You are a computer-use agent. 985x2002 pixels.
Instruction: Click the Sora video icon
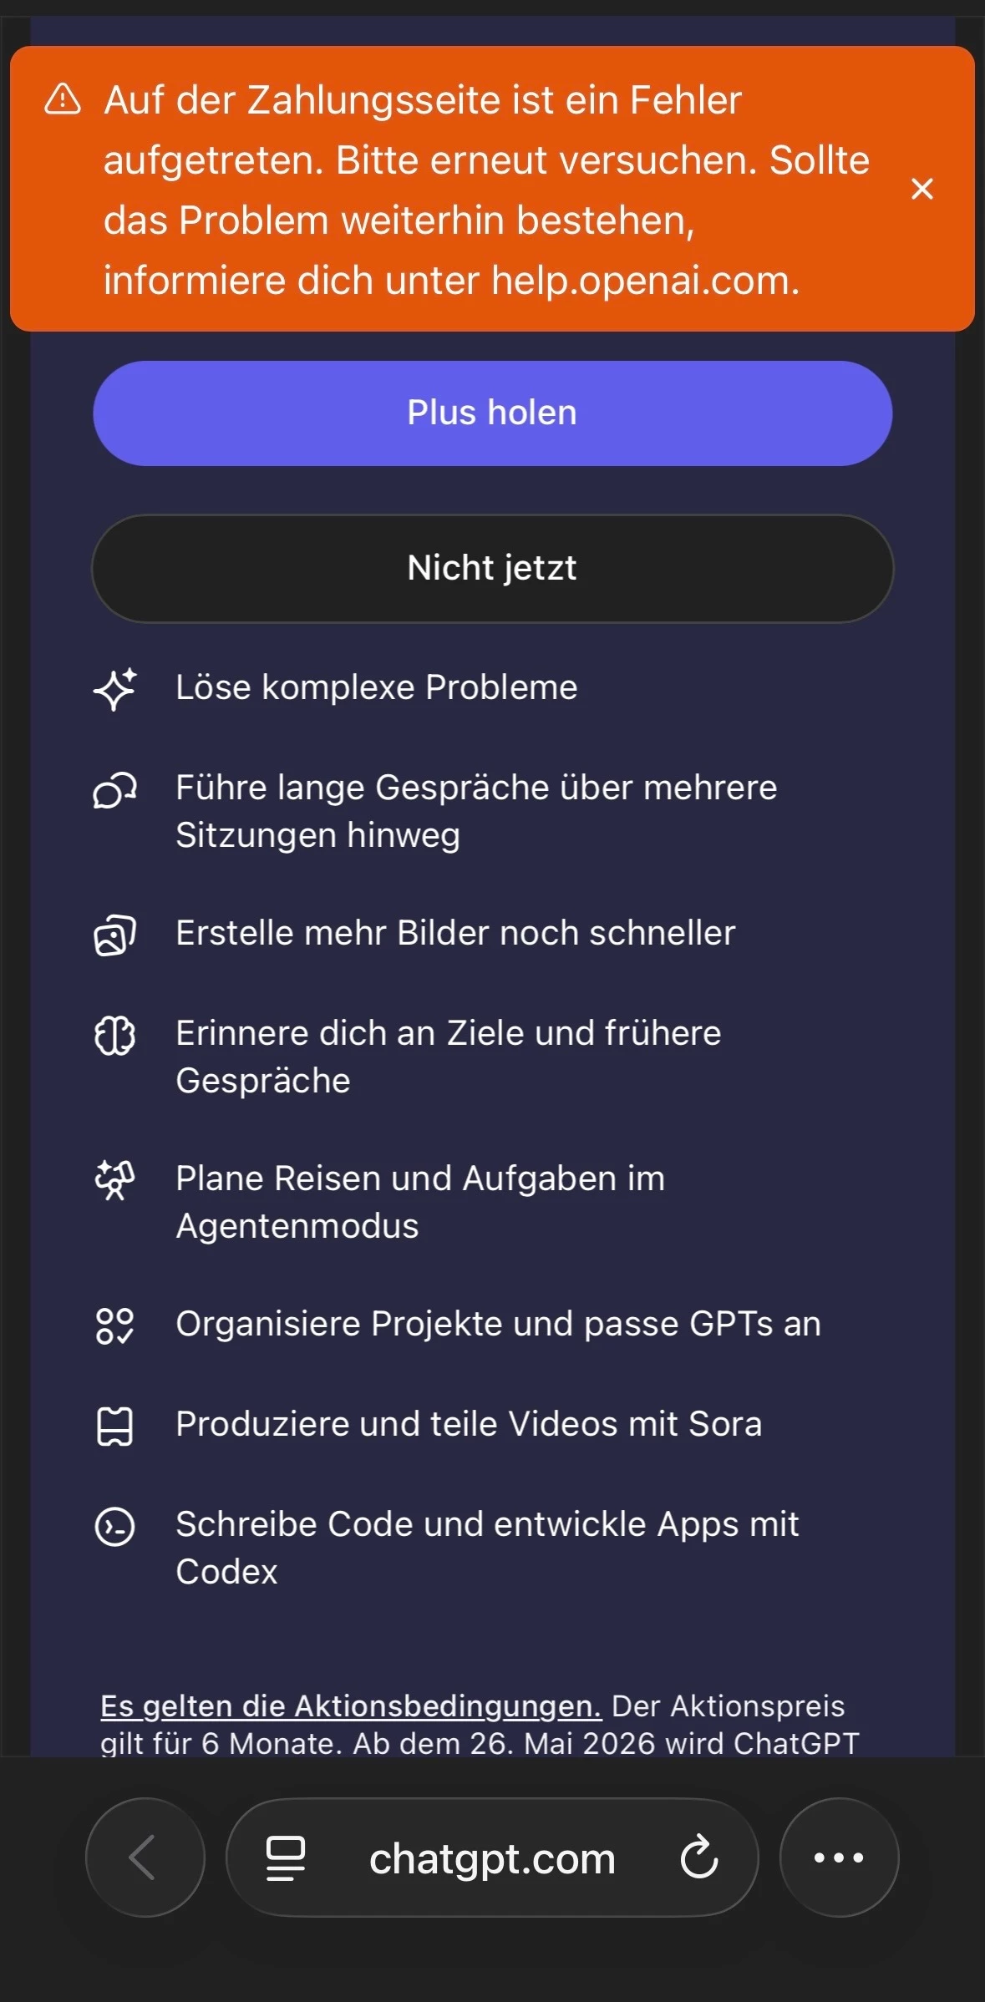tap(115, 1426)
